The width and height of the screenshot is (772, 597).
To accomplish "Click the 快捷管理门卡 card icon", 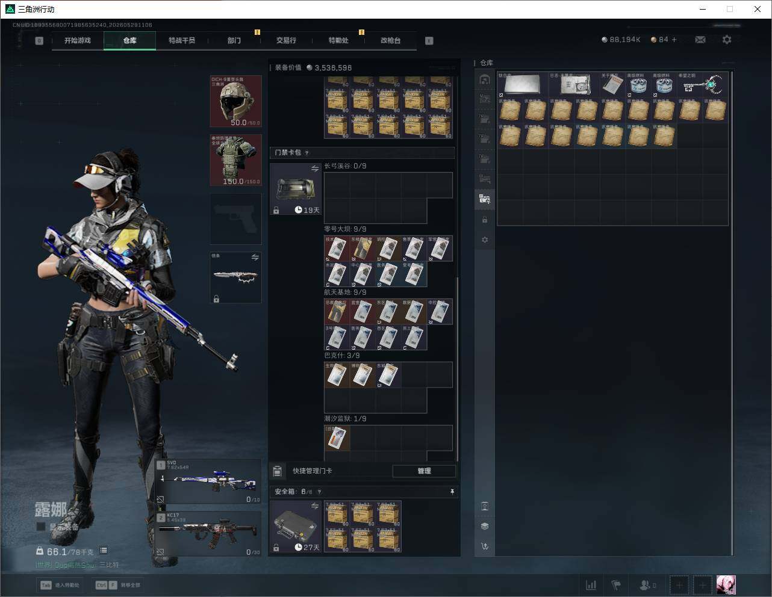I will coord(277,471).
